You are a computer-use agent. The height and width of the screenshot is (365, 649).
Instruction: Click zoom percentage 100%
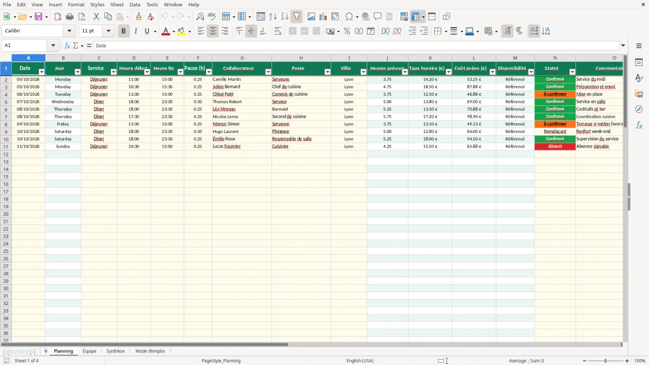click(640, 361)
